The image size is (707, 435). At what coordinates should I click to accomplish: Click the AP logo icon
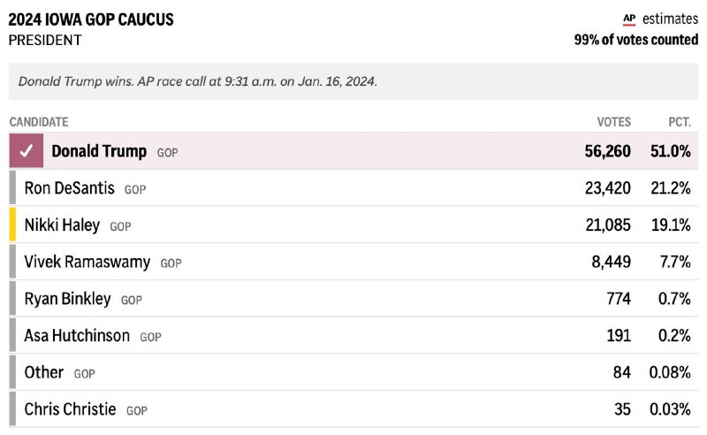click(629, 19)
